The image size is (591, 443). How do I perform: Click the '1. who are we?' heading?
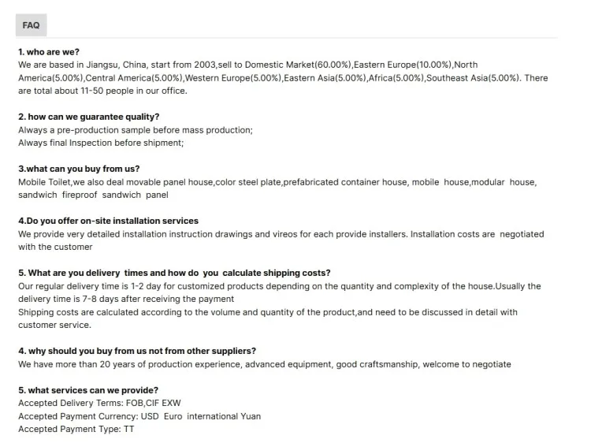[49, 52]
